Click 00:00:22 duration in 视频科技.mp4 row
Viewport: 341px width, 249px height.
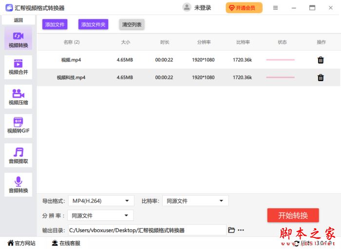tap(164, 77)
